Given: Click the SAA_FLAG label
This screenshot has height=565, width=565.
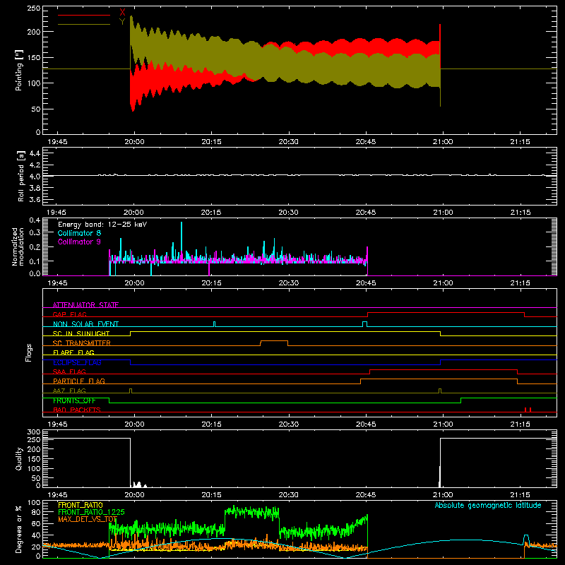Looking at the screenshot, I should tap(69, 371).
